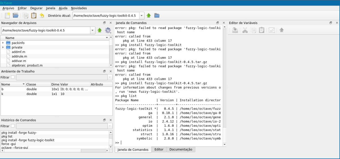The height and width of the screenshot is (159, 340).
Task: Open the Ajuda menu
Action: pos(63,8)
